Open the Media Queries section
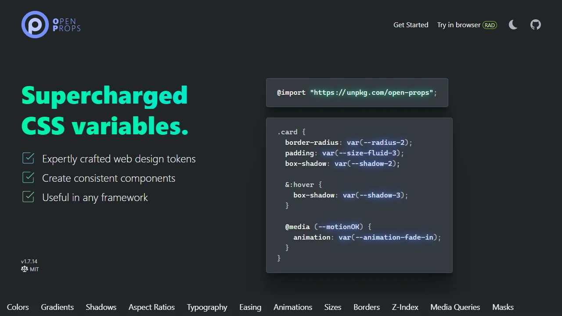The width and height of the screenshot is (562, 316). (x=455, y=307)
